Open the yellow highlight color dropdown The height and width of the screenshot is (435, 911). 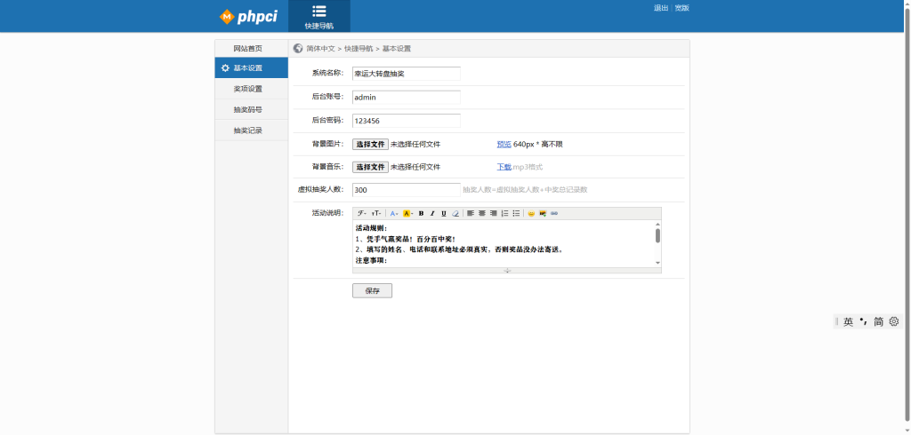click(407, 213)
